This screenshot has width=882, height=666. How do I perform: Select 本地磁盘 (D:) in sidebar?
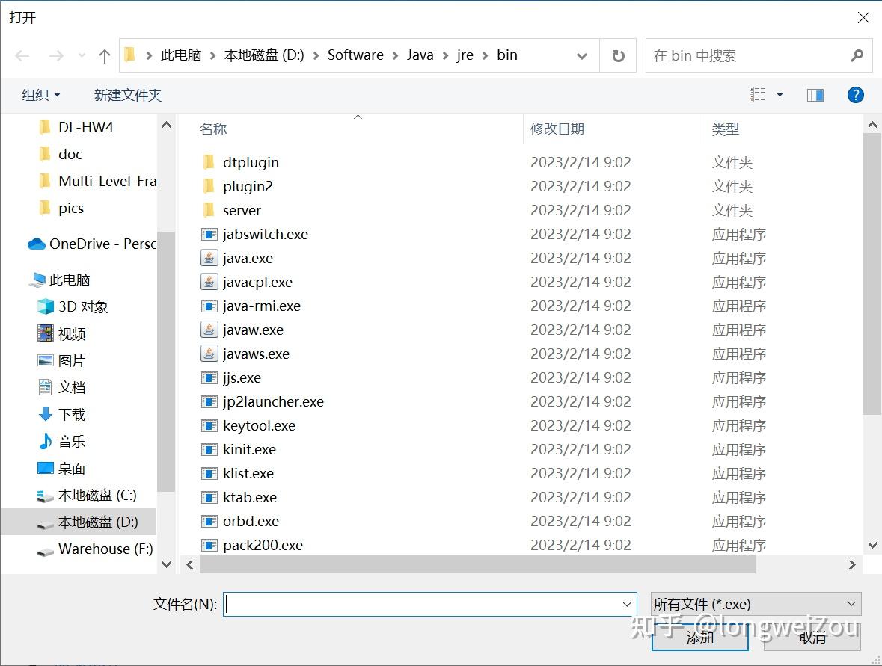79,522
